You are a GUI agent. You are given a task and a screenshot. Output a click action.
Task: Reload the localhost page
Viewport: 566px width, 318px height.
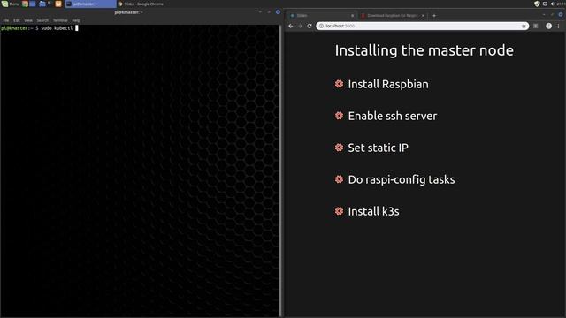click(310, 26)
